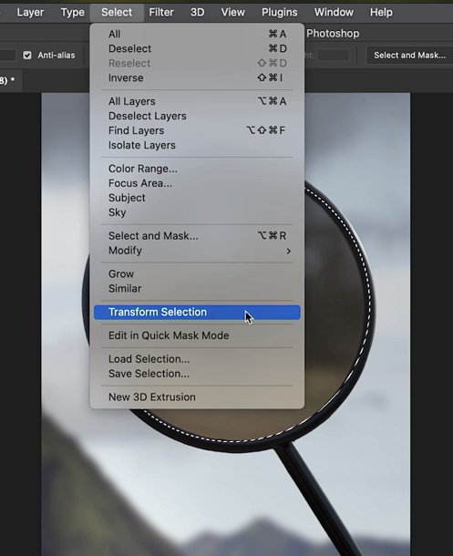Open Save Selection... dialog
Image resolution: width=453 pixels, height=556 pixels.
click(197, 374)
